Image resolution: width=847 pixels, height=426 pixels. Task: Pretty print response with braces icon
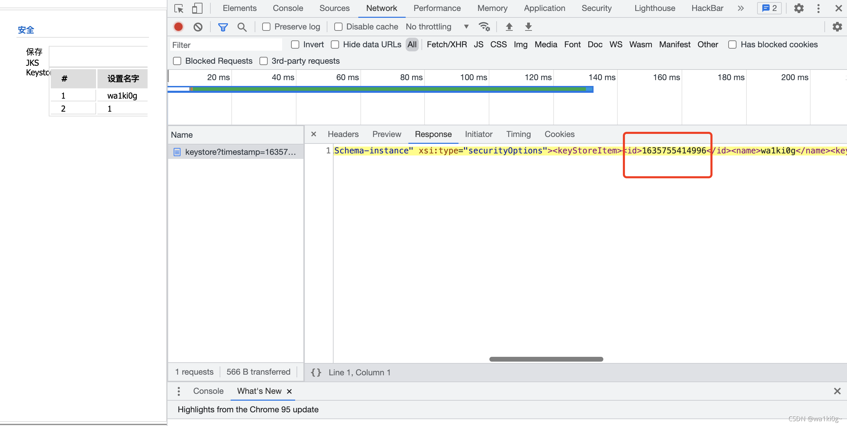pyautogui.click(x=316, y=373)
